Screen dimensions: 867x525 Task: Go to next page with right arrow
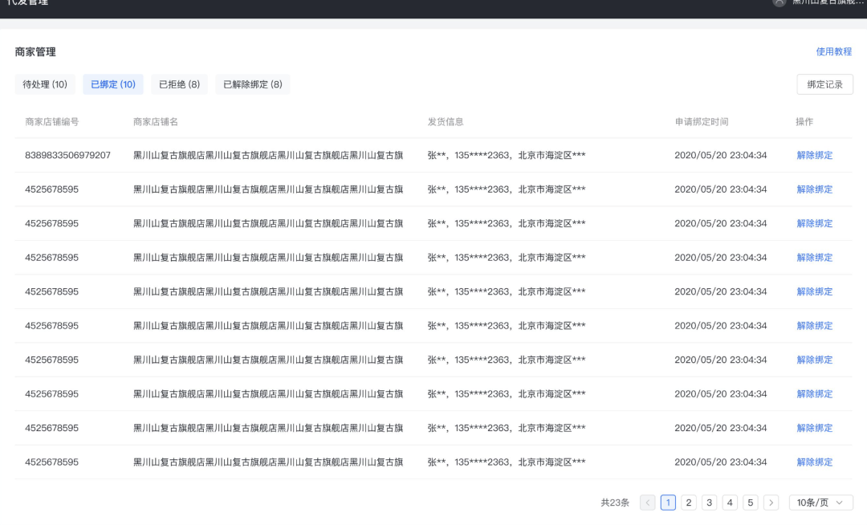pyautogui.click(x=770, y=502)
